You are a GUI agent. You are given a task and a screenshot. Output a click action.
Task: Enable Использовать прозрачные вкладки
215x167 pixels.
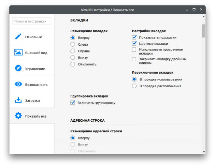click(x=134, y=49)
